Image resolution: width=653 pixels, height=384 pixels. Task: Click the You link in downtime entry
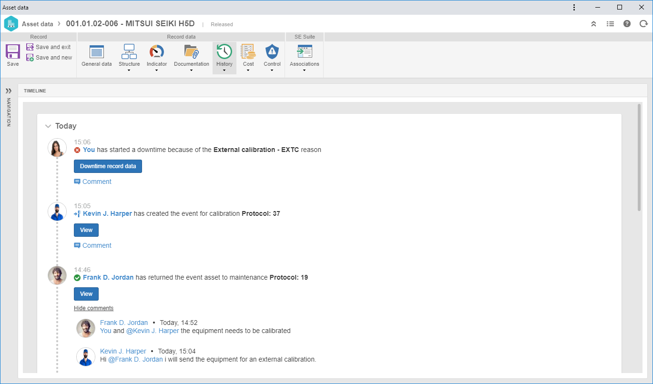89,150
